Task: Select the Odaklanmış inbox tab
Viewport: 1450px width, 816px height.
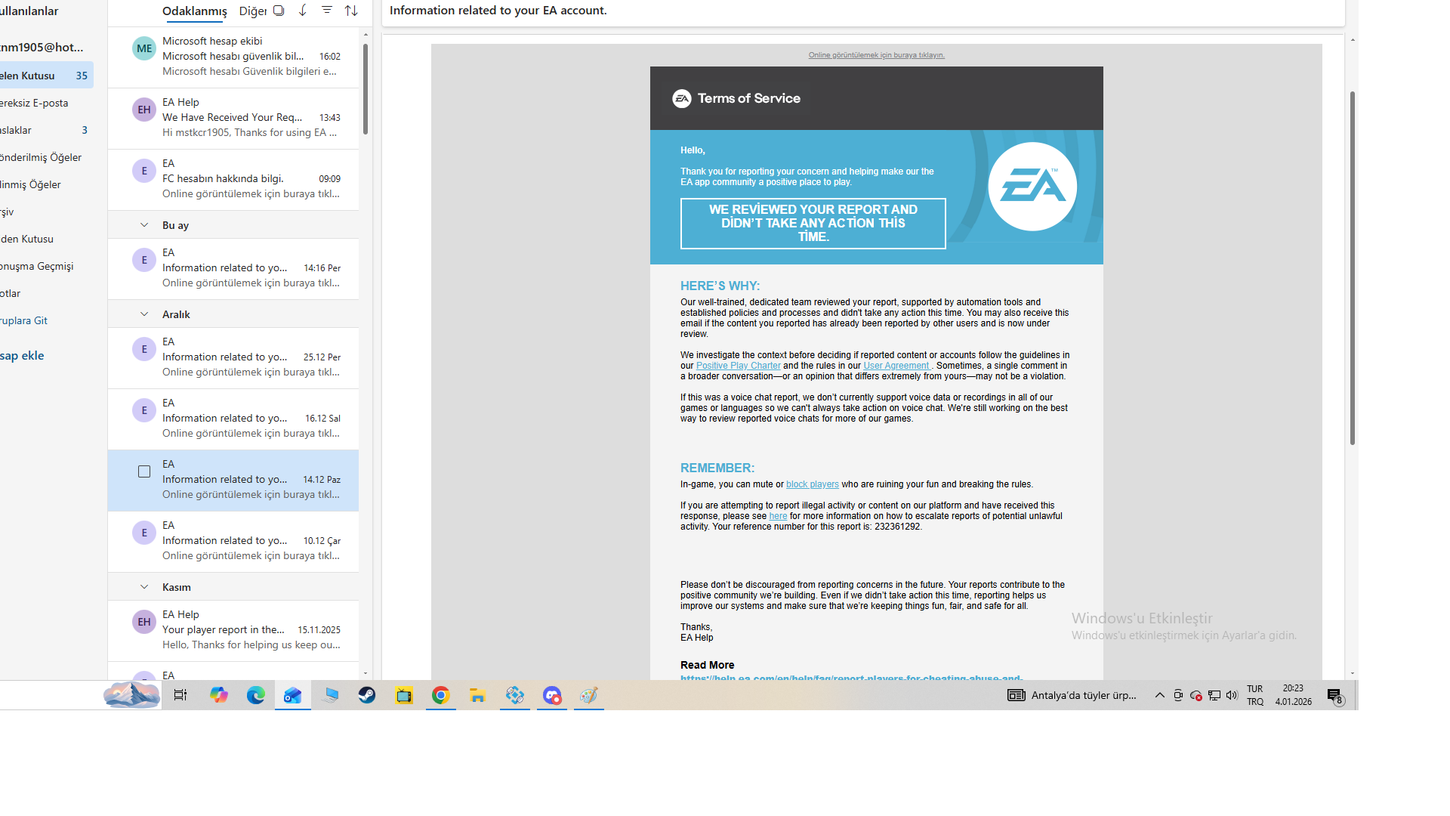Action: click(x=195, y=11)
